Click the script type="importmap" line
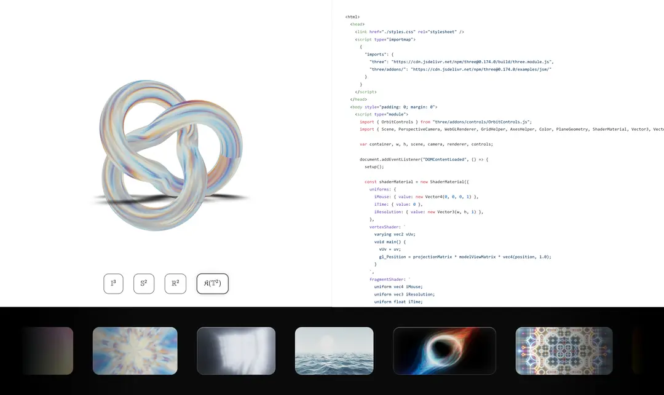 (385, 39)
